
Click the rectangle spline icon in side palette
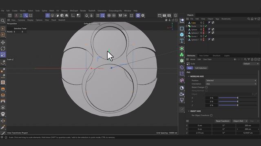(x=182, y=28)
